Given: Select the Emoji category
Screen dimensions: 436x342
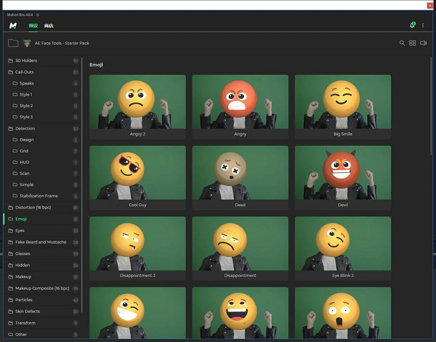Looking at the screenshot, I should (x=43, y=219).
